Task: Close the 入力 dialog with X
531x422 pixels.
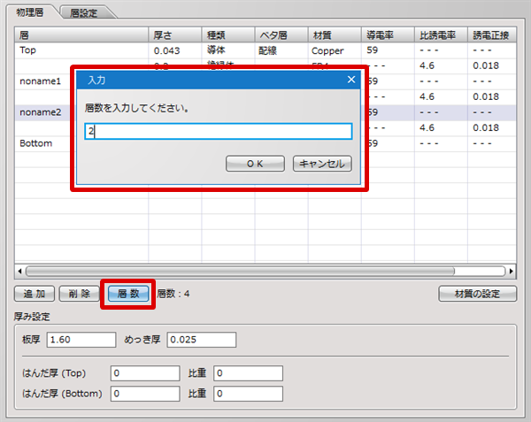Action: (x=351, y=80)
